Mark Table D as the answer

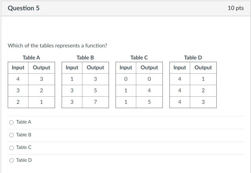[x=12, y=160]
